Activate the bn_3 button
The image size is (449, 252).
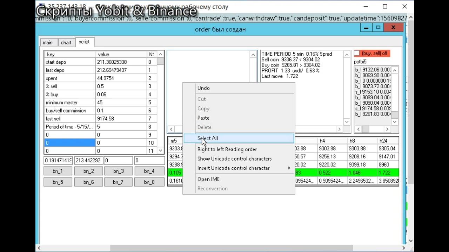[x=119, y=171]
